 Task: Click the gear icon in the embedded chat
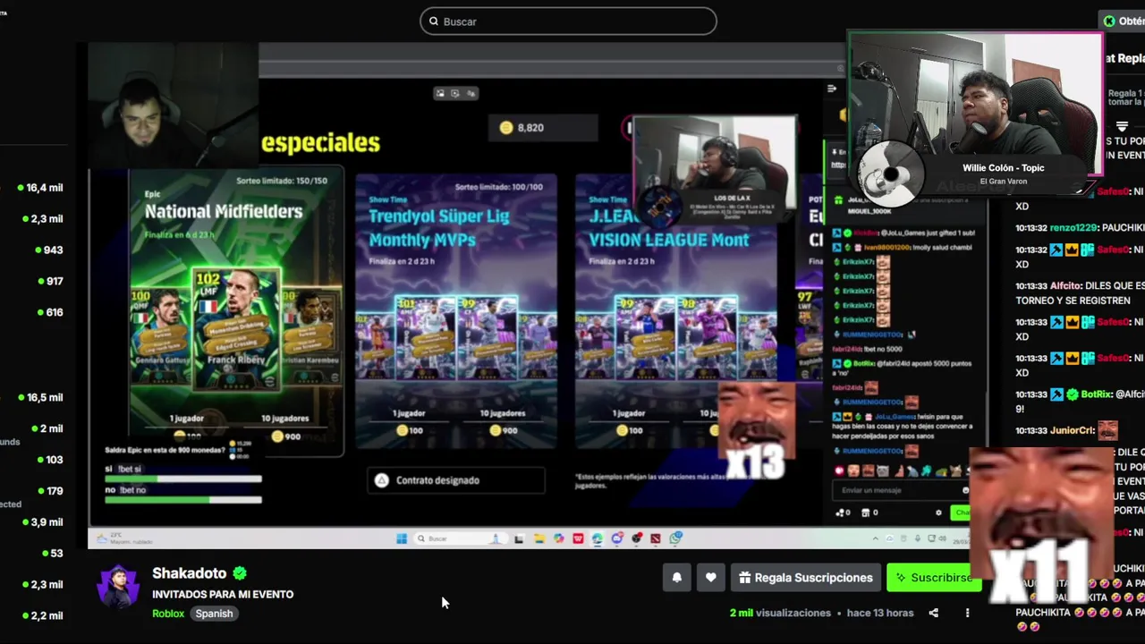938,513
